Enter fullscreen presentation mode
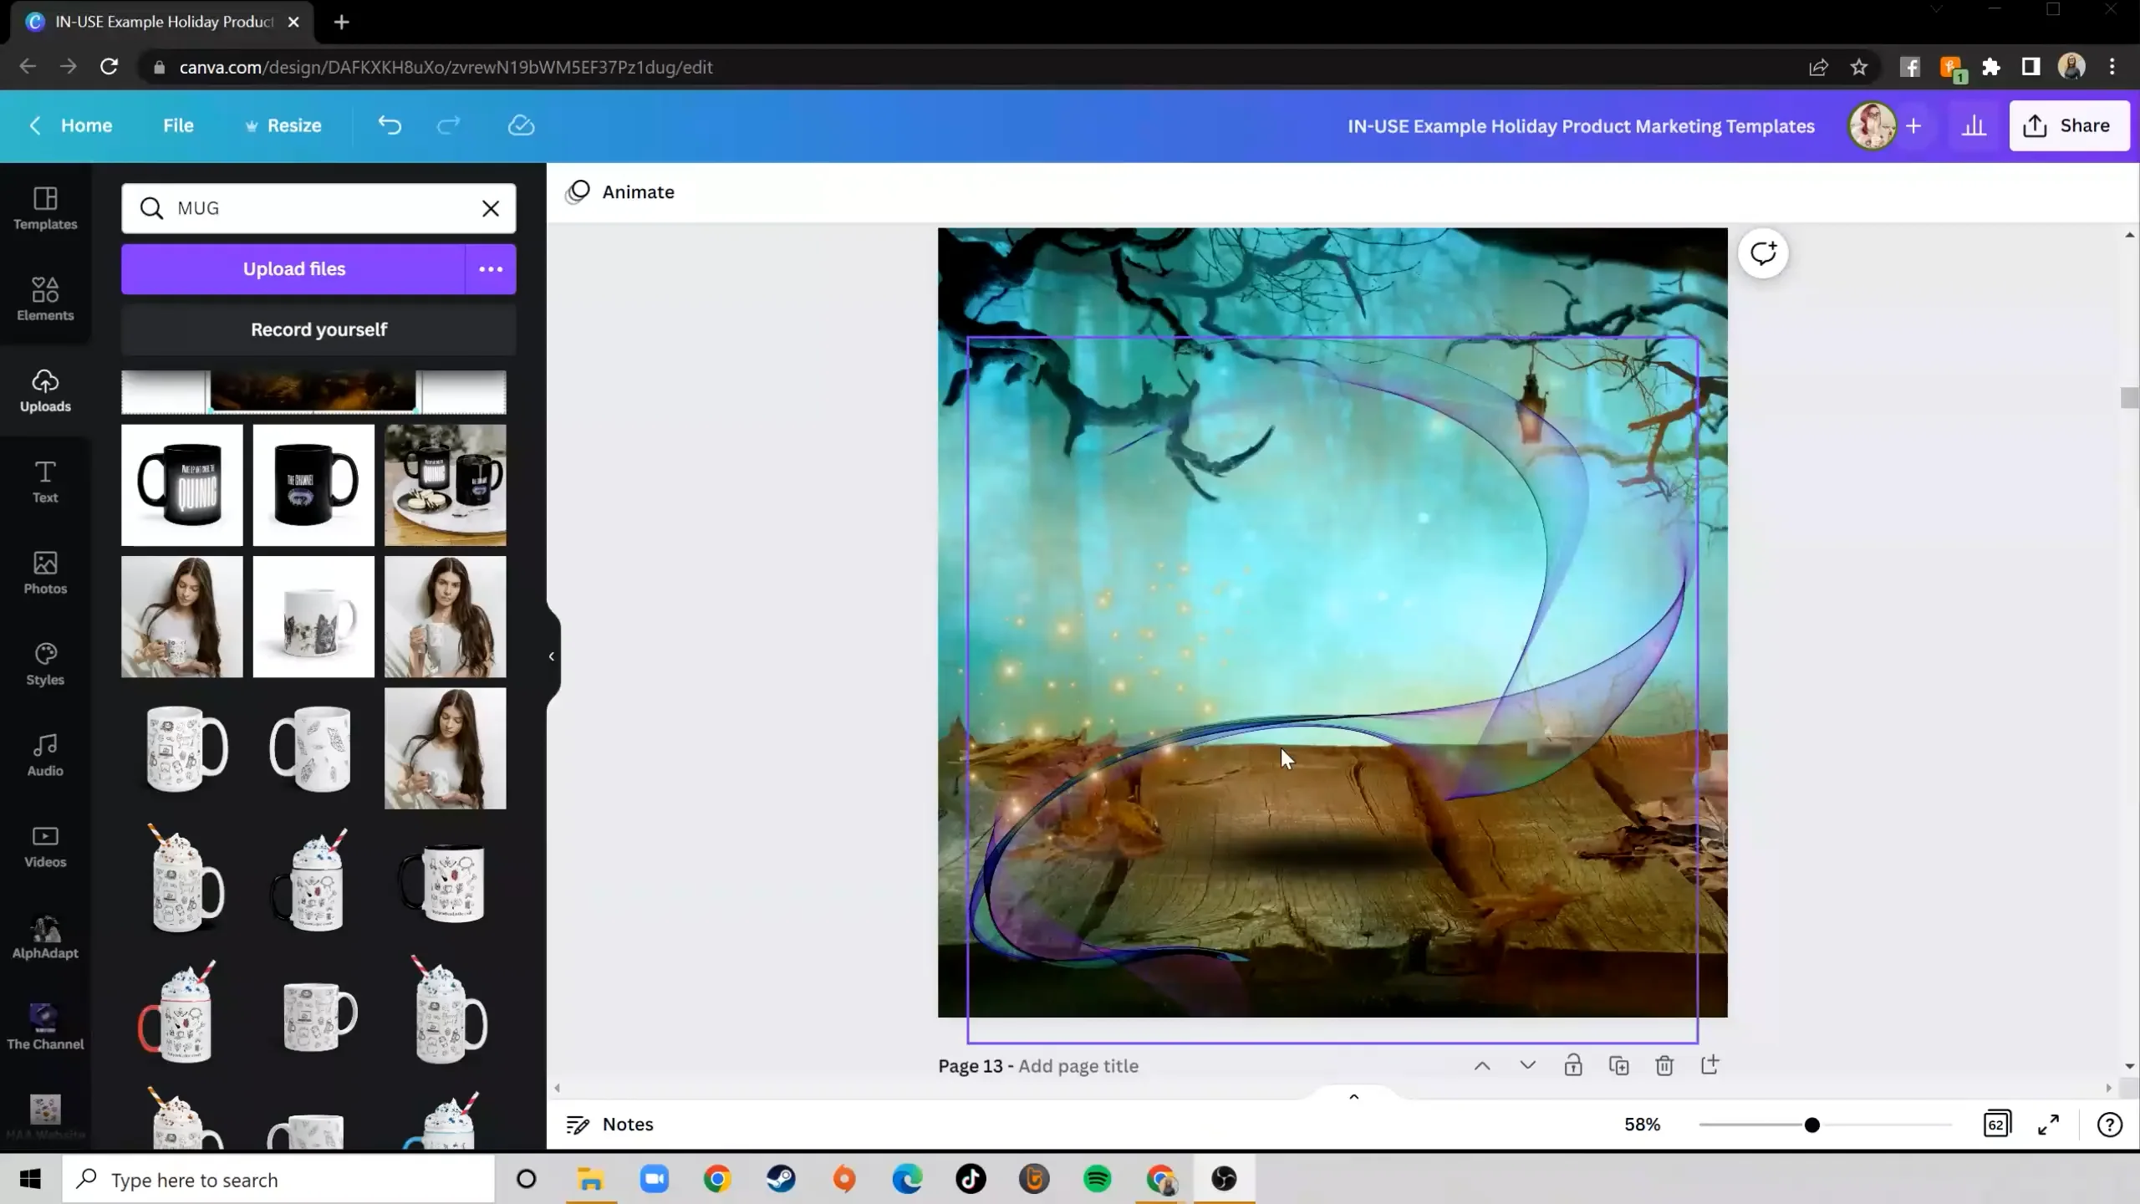 click(2048, 1125)
